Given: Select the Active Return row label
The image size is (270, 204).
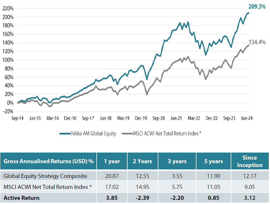Looking at the screenshot, I should click(x=22, y=198).
